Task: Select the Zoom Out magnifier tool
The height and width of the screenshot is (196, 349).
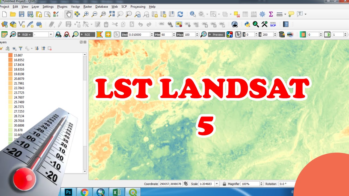Action: click(x=94, y=14)
